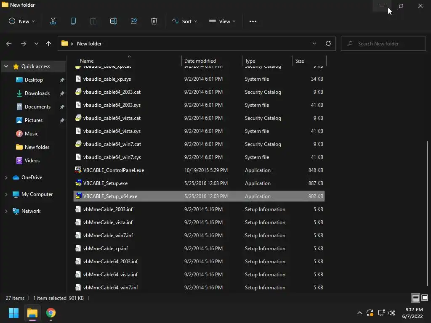Open the volume speaker tray icon
431x323 pixels.
(x=392, y=313)
